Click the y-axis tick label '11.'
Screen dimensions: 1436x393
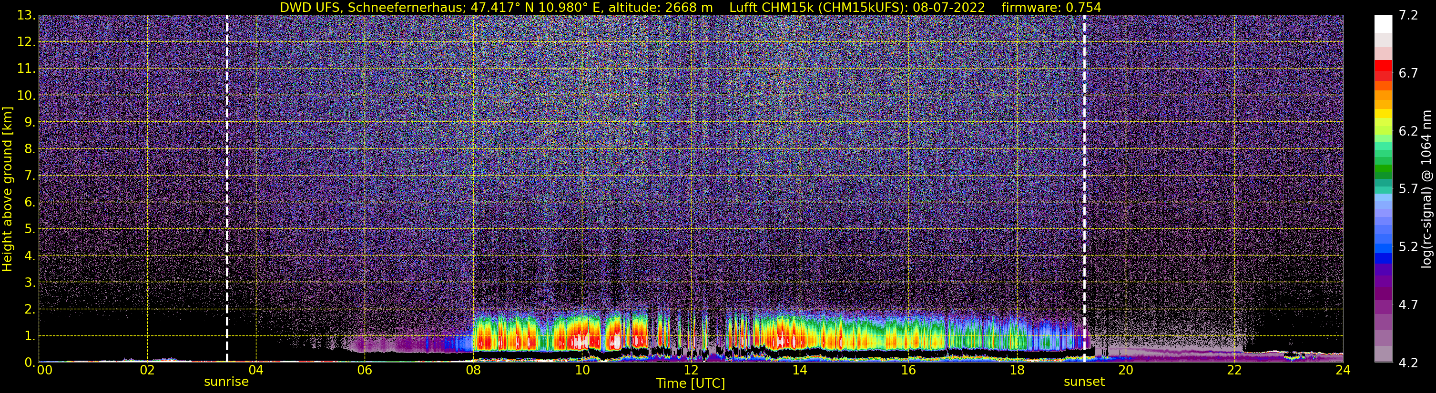click(26, 69)
